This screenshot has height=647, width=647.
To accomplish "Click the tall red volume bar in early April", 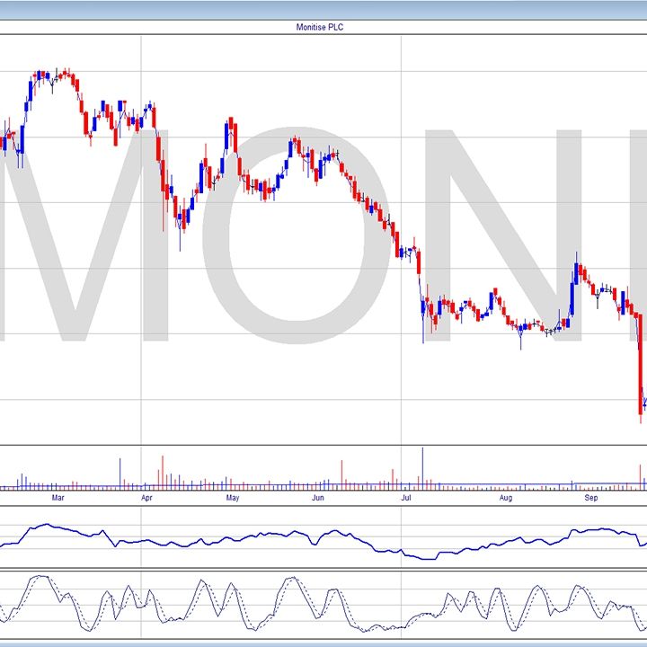I will coord(163,472).
